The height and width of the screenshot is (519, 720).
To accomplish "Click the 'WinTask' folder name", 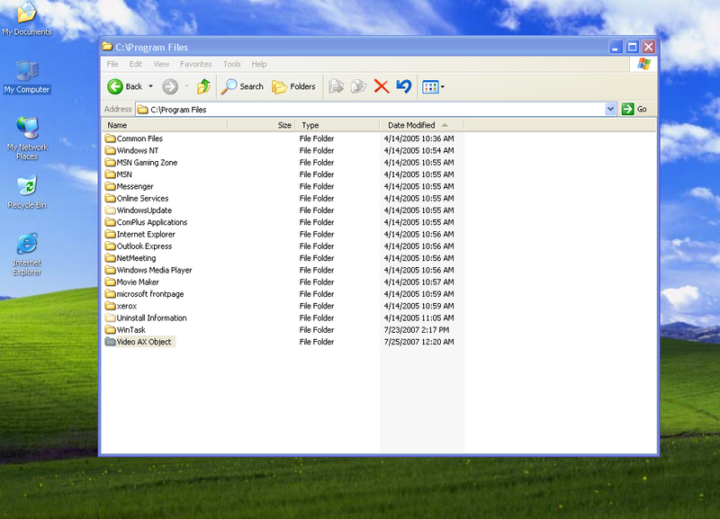I will click(130, 330).
